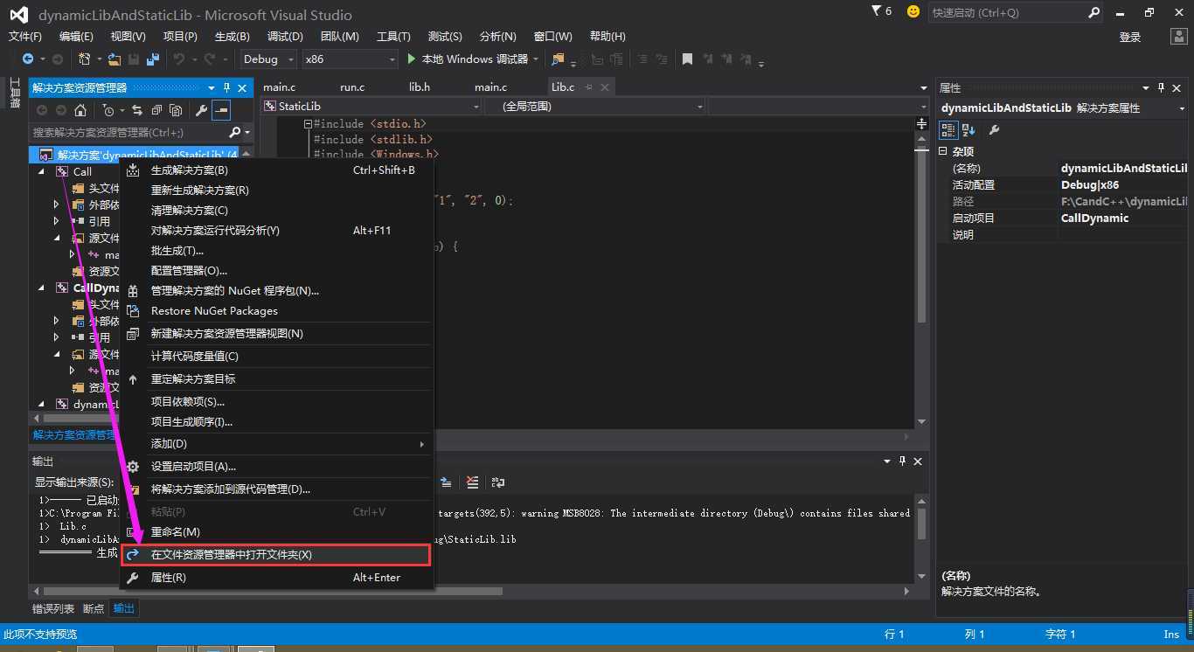Switch to run.c tab
Viewport: 1194px width, 652px height.
click(x=352, y=87)
